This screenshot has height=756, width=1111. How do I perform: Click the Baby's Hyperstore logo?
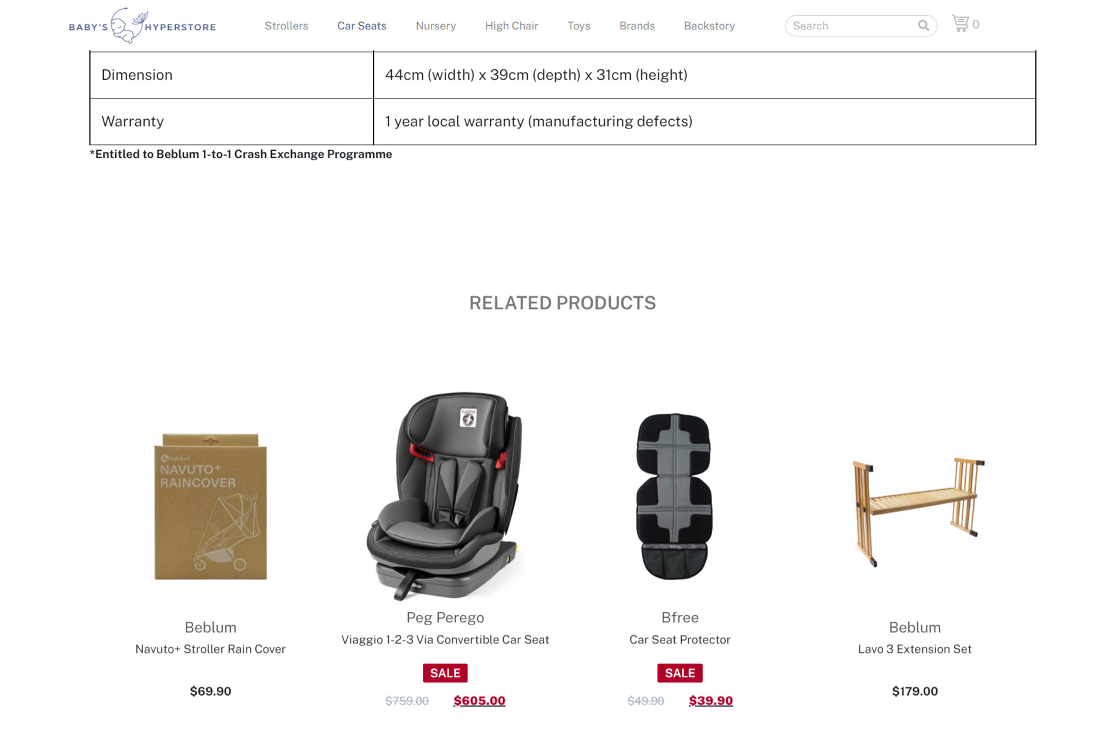(142, 26)
